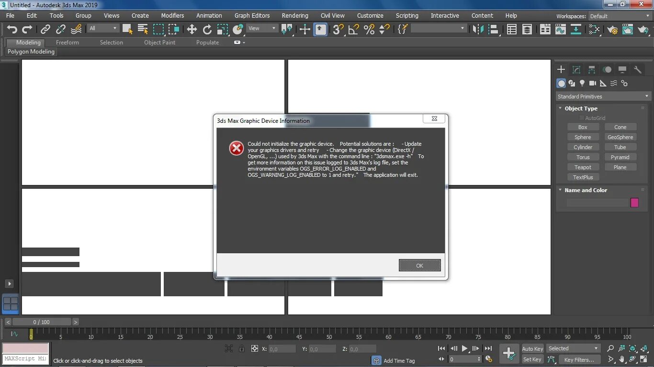Click Rectangular Selection Region icon

158,30
